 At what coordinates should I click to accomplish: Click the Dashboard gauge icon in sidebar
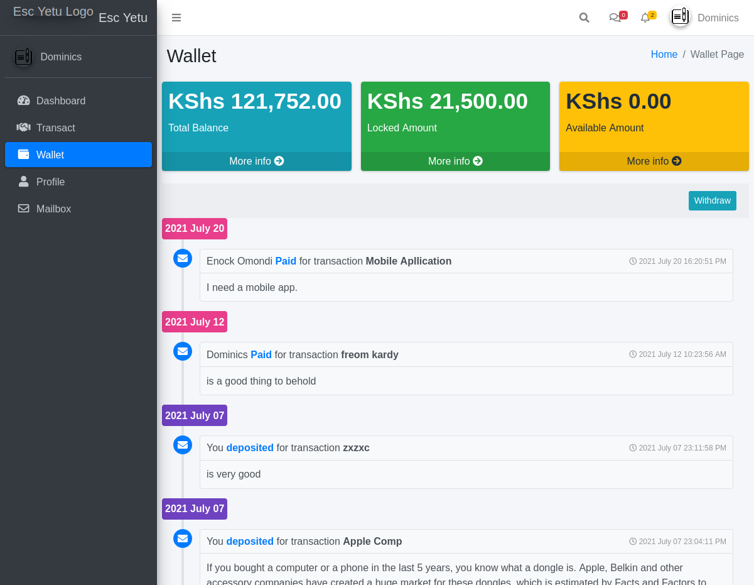(x=24, y=101)
